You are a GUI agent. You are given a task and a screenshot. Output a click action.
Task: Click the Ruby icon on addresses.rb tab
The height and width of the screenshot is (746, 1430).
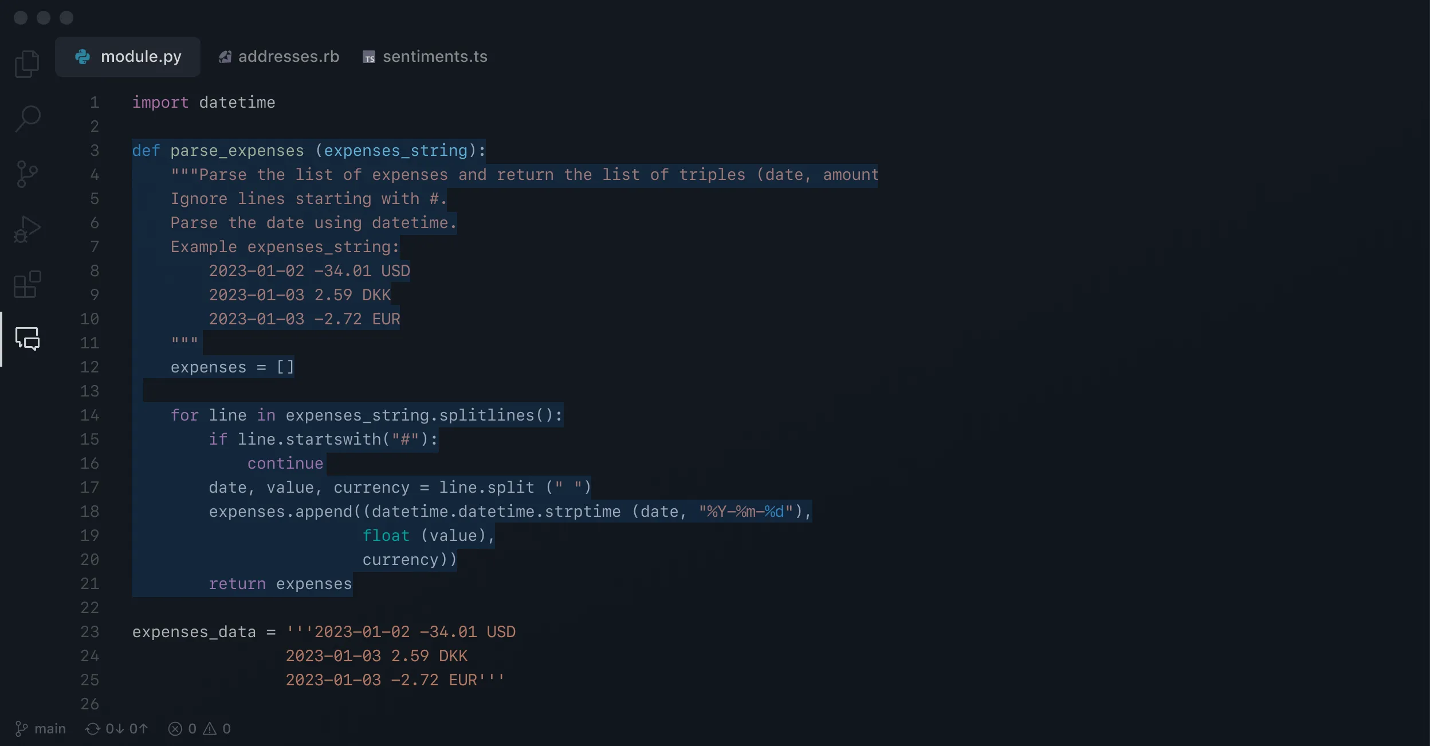pyautogui.click(x=225, y=57)
